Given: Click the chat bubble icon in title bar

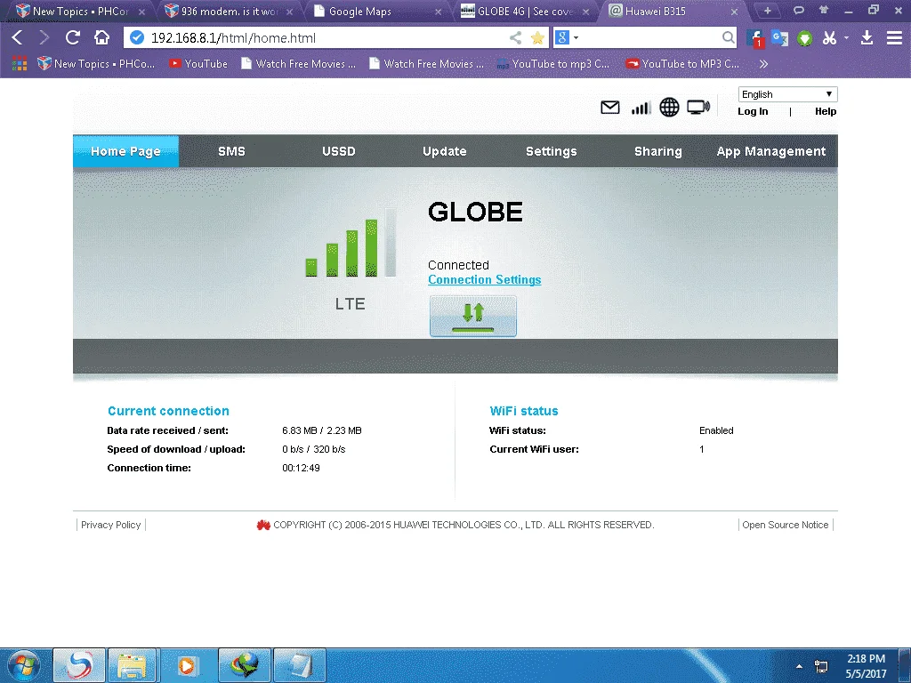Looking at the screenshot, I should (799, 11).
